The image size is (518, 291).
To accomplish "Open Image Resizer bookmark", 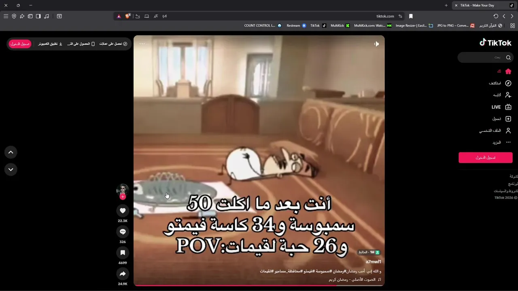I will pos(414,25).
